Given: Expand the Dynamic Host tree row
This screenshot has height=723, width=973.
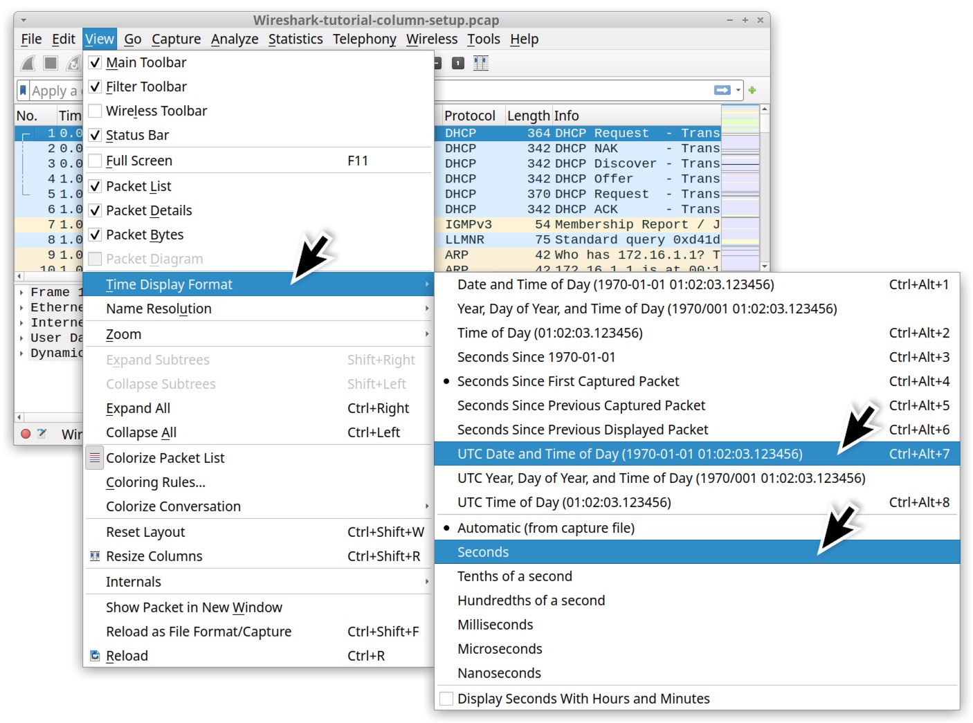Looking at the screenshot, I should coord(22,353).
